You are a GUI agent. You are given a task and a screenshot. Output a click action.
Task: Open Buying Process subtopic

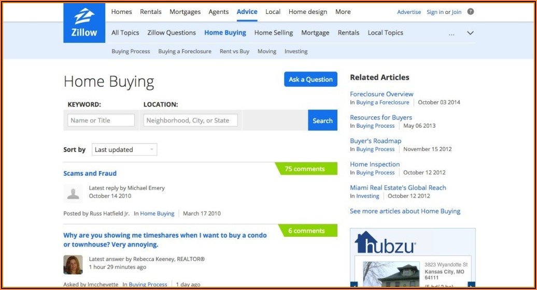131,51
